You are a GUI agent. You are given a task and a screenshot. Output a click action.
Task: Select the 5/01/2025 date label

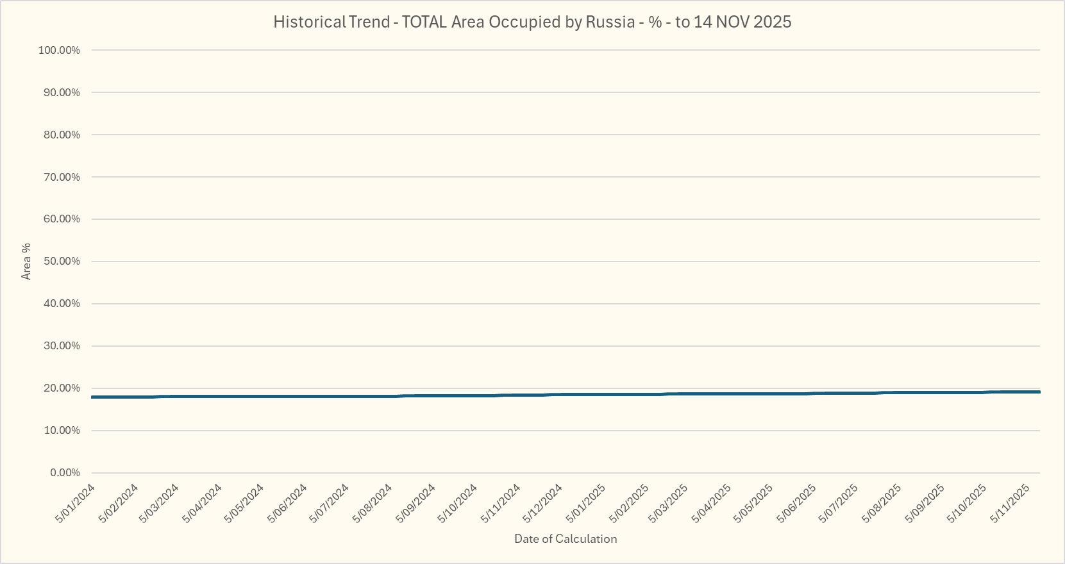pyautogui.click(x=585, y=504)
